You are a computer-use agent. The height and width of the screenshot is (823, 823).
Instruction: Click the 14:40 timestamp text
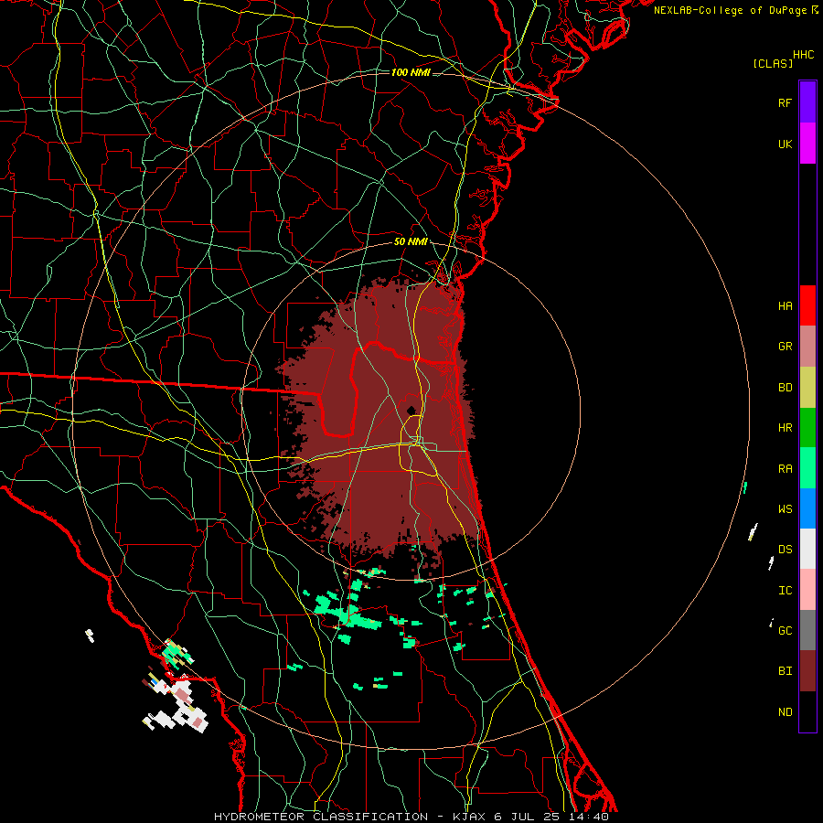point(589,817)
